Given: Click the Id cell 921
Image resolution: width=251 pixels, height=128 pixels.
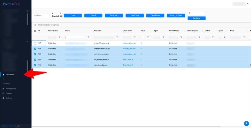Looking at the screenshot, I should (39, 65).
